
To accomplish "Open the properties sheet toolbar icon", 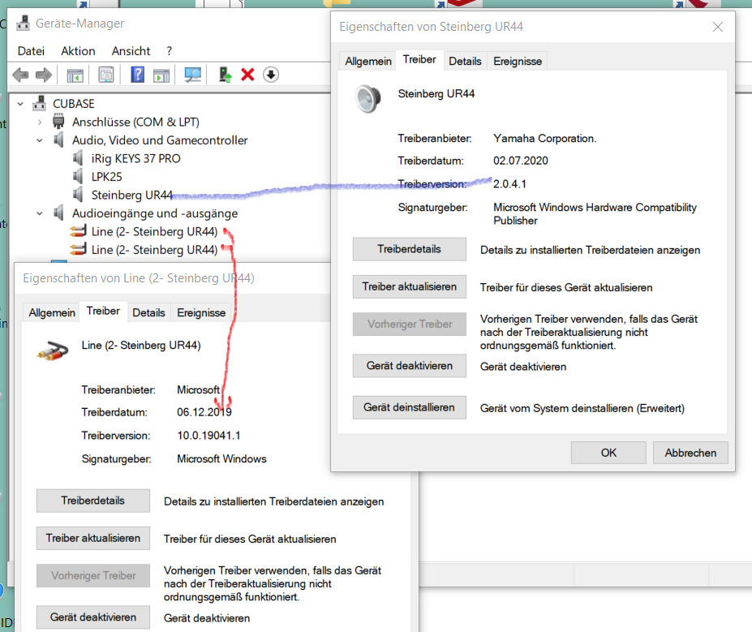I will tap(106, 75).
